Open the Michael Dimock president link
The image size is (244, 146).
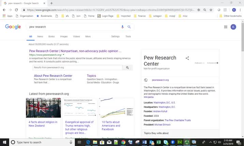(163, 125)
